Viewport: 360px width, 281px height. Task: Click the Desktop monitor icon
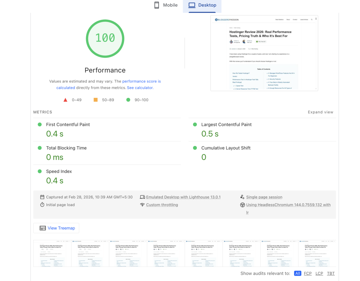click(192, 5)
